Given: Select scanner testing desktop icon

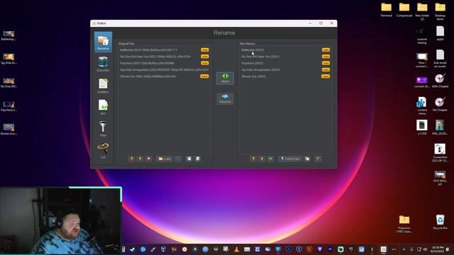Looking at the screenshot, I should [x=422, y=35].
